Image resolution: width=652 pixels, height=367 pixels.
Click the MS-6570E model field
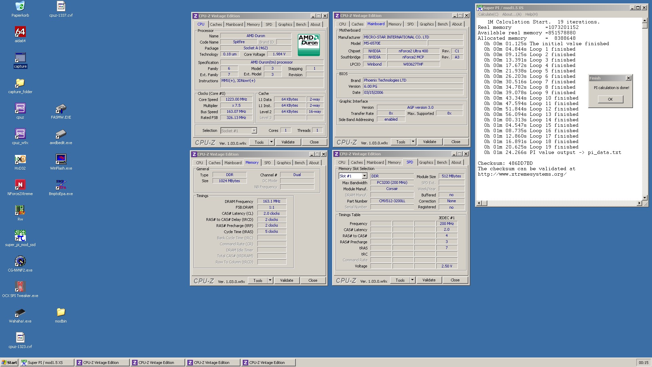pos(395,43)
